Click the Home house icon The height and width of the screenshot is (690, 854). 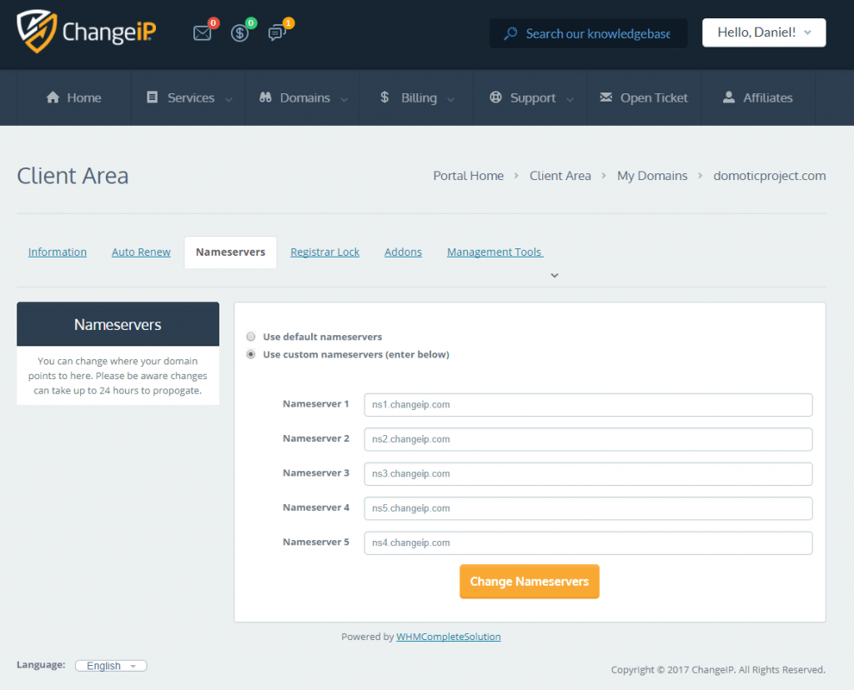pyautogui.click(x=53, y=97)
